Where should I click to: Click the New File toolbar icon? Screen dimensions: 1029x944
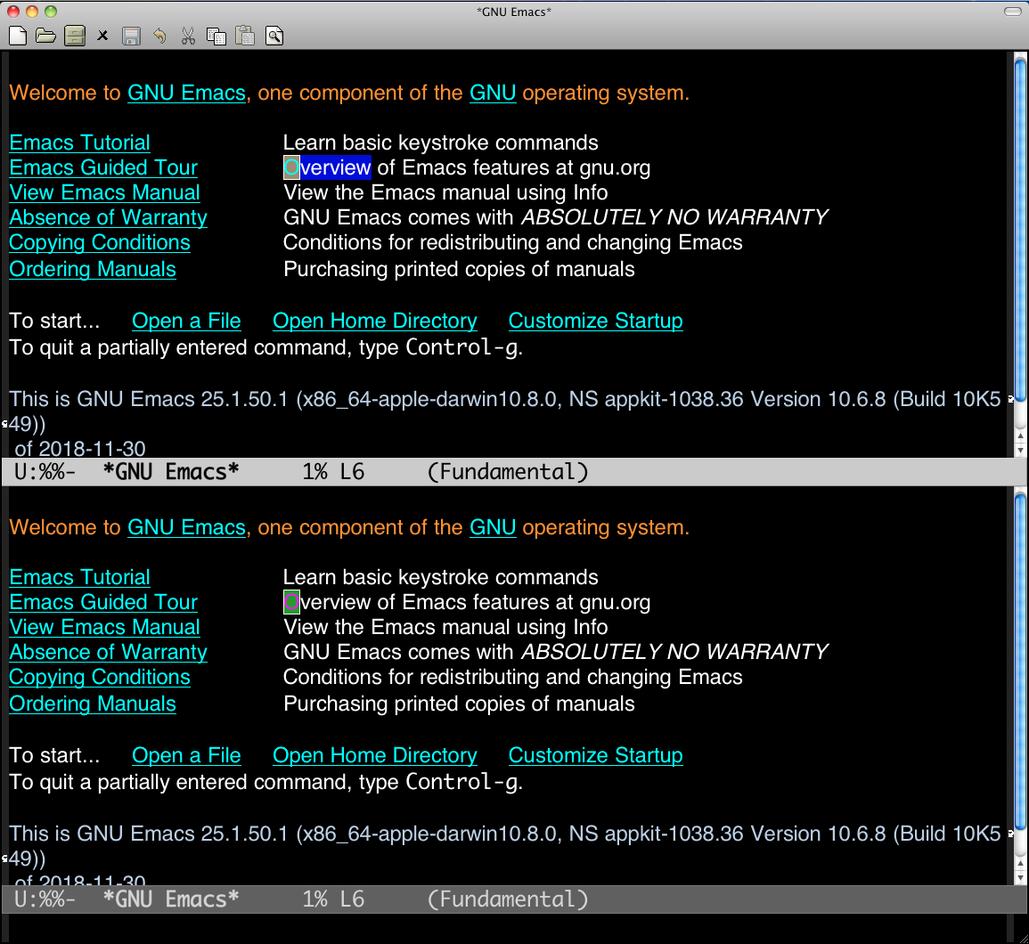[x=18, y=37]
